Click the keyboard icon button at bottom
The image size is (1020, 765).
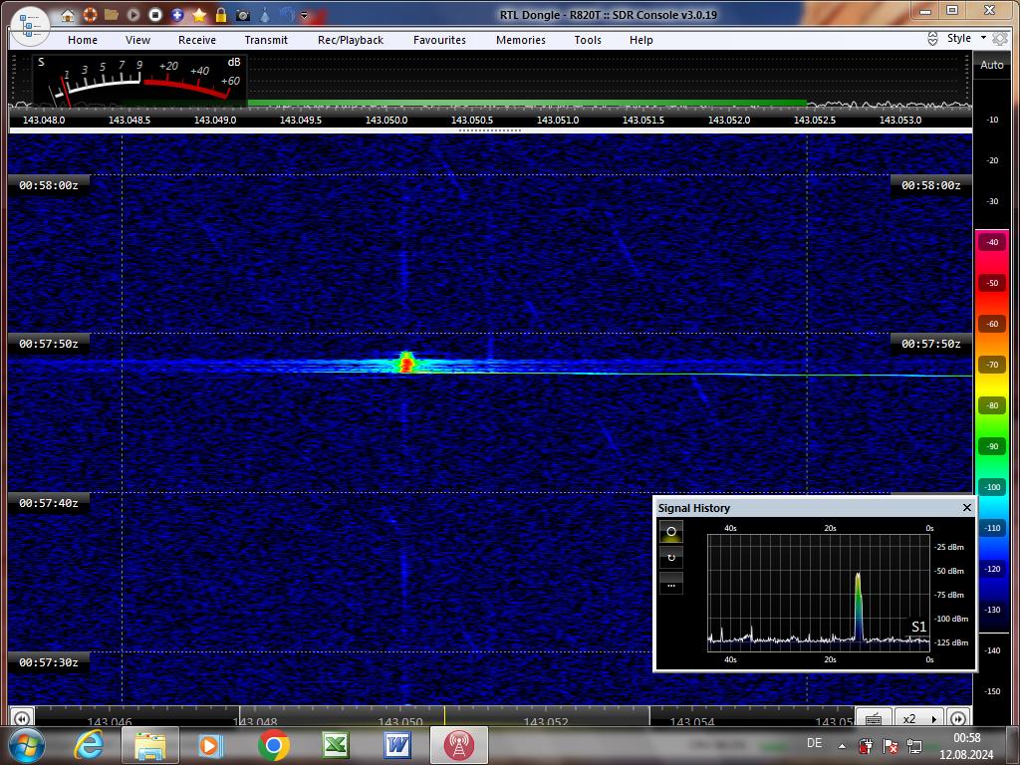tap(874, 717)
